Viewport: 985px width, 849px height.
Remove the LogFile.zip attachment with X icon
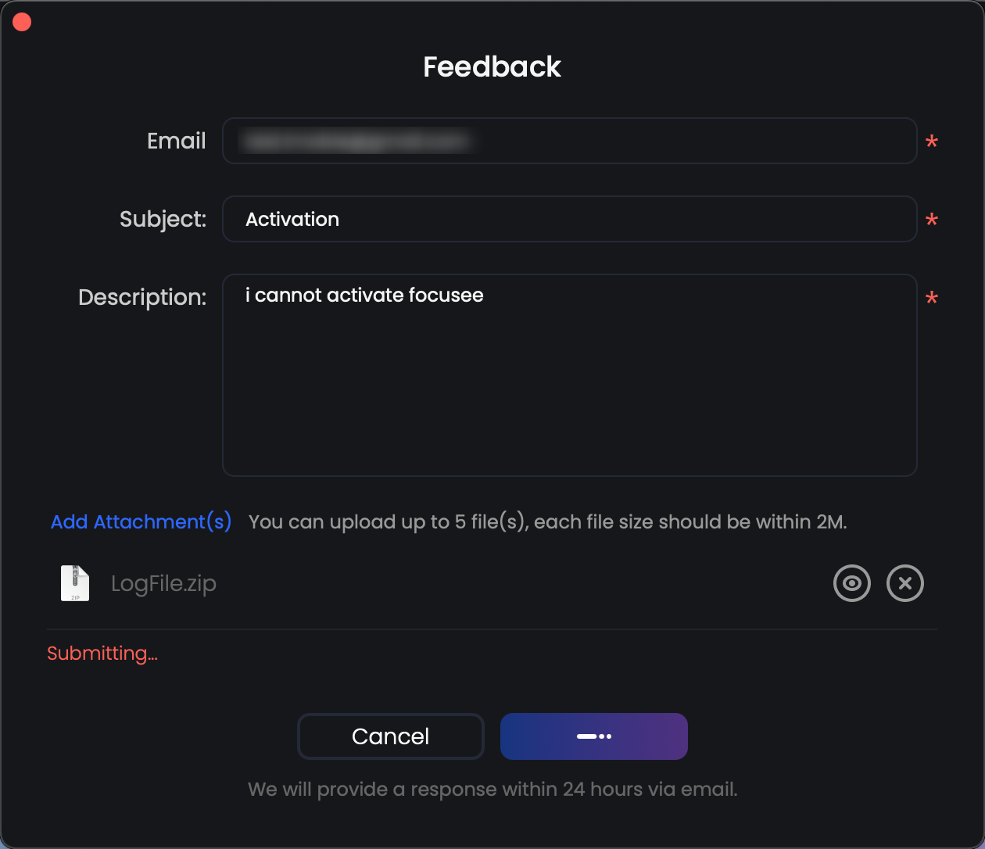(904, 583)
